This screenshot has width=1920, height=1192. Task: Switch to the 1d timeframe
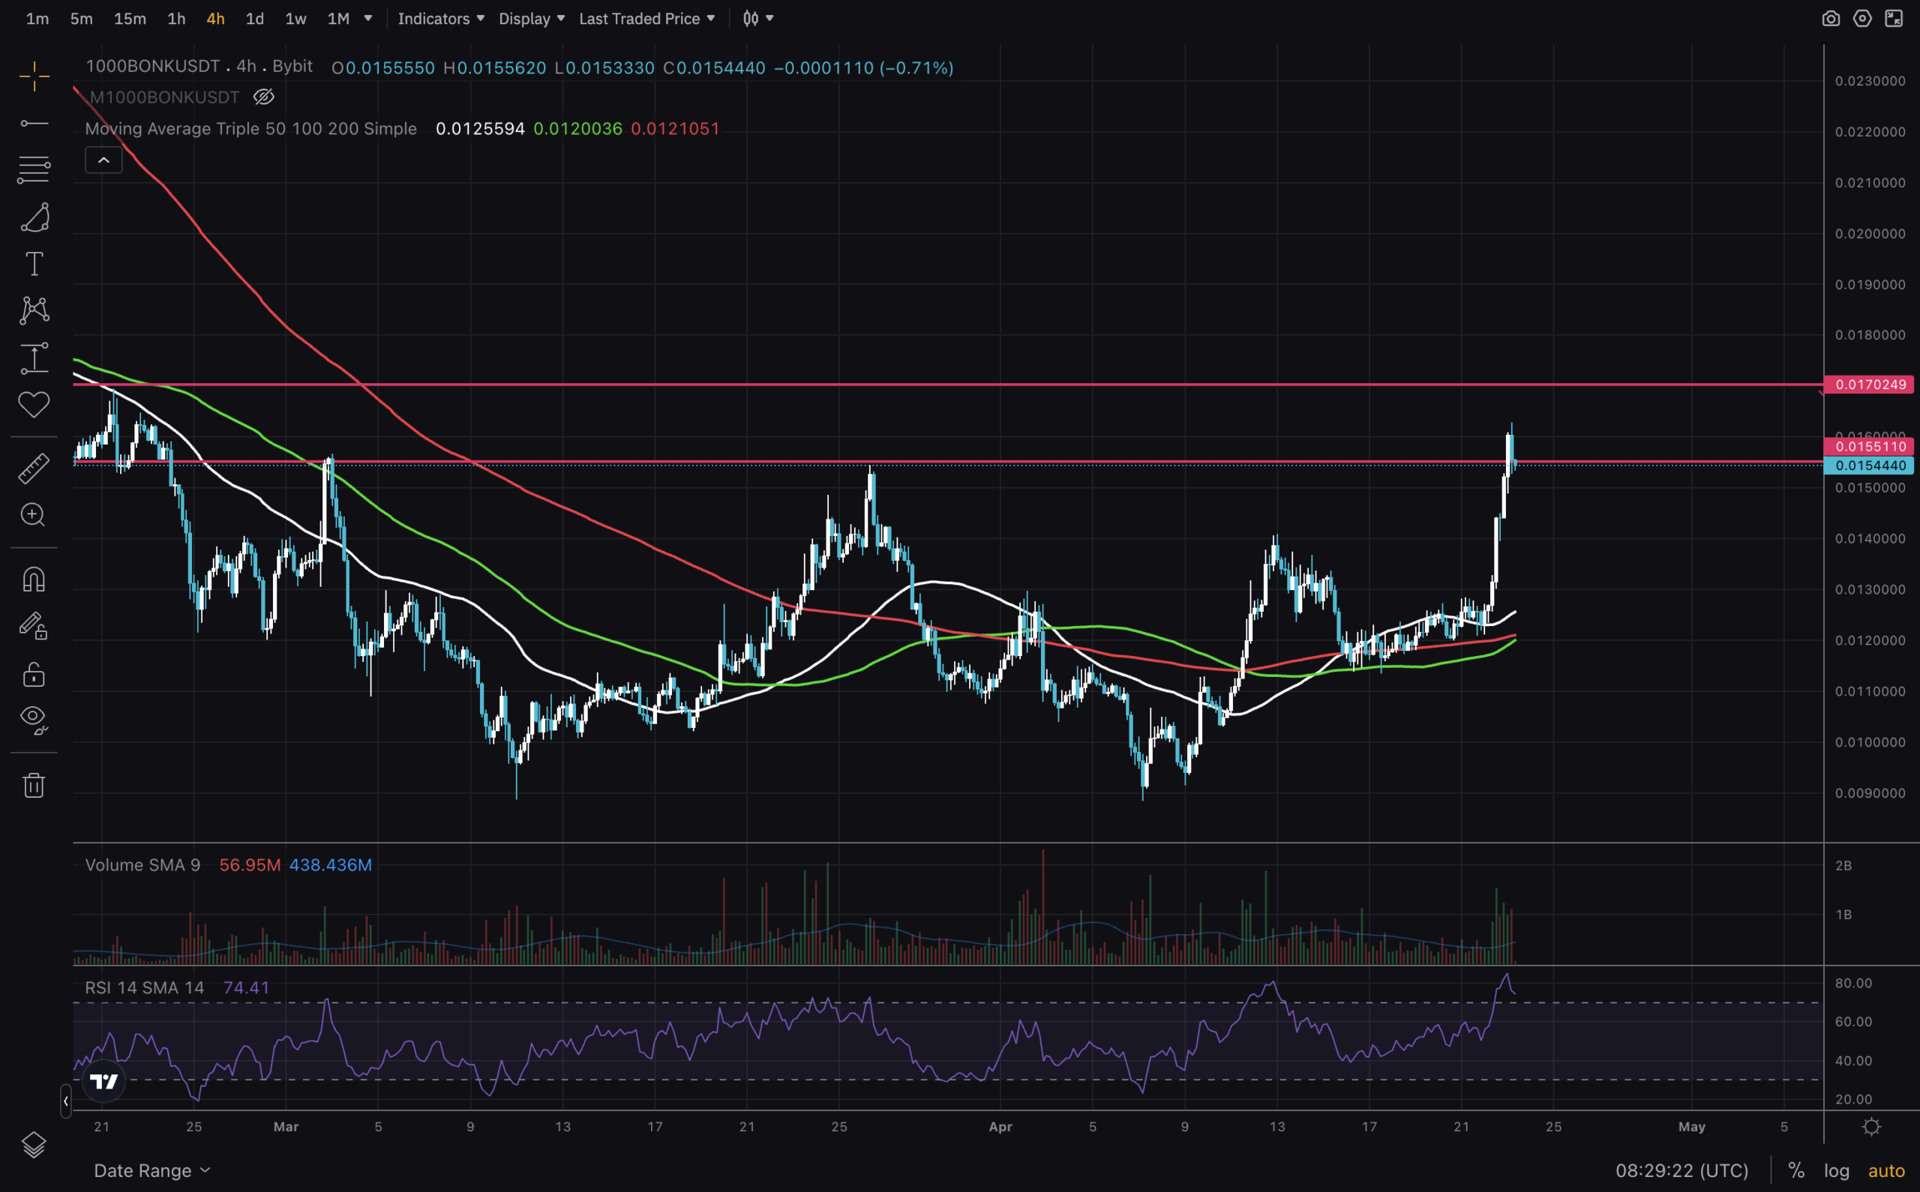tap(254, 19)
